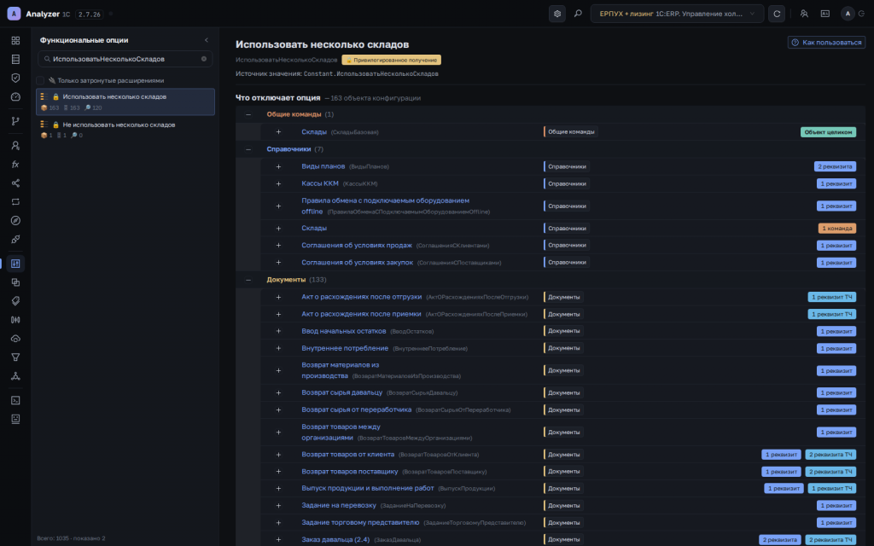Click the user avatar A in top bar
This screenshot has width=874, height=546.
click(x=848, y=14)
